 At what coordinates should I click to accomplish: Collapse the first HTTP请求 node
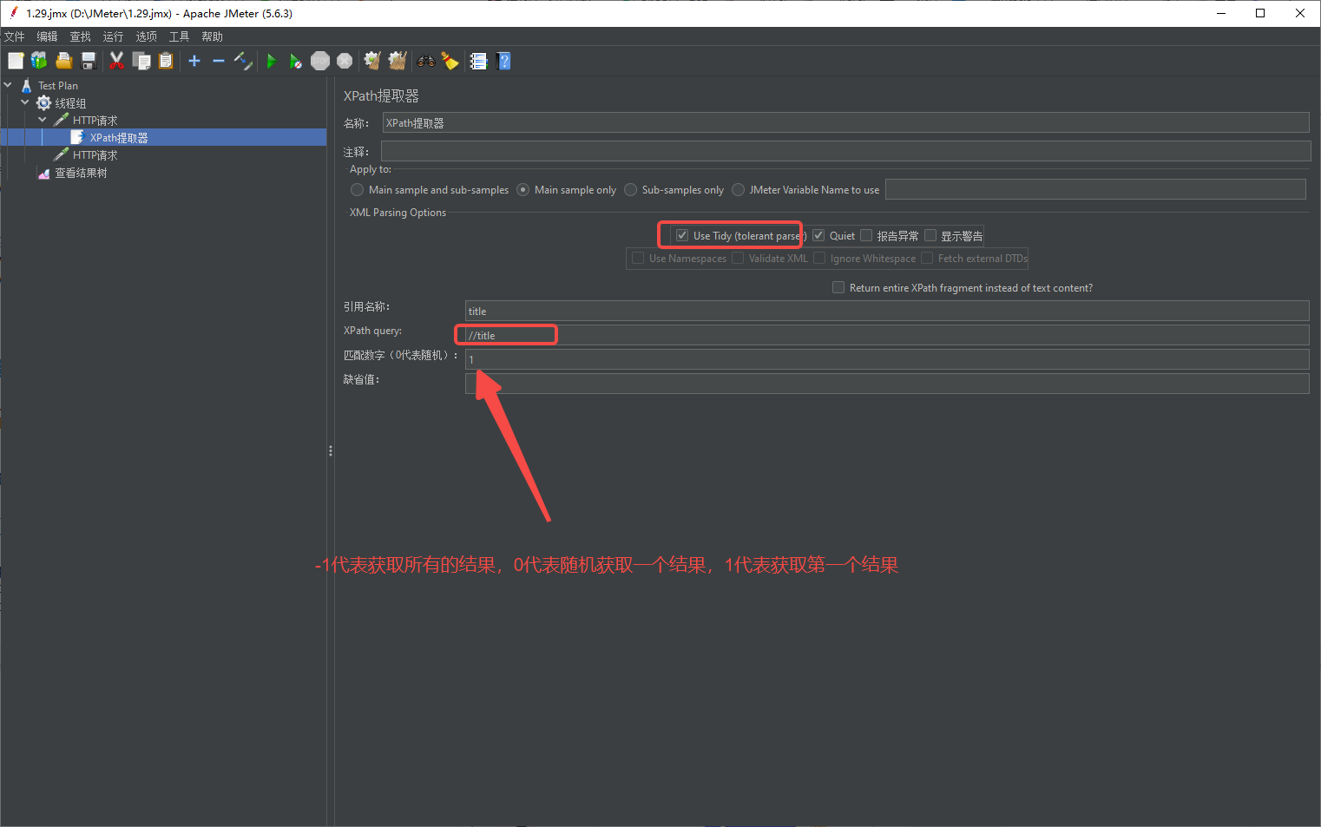tap(43, 120)
